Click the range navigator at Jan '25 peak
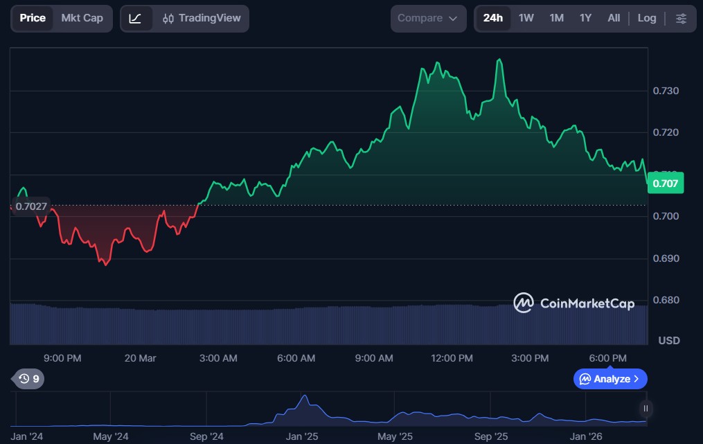 coord(303,402)
